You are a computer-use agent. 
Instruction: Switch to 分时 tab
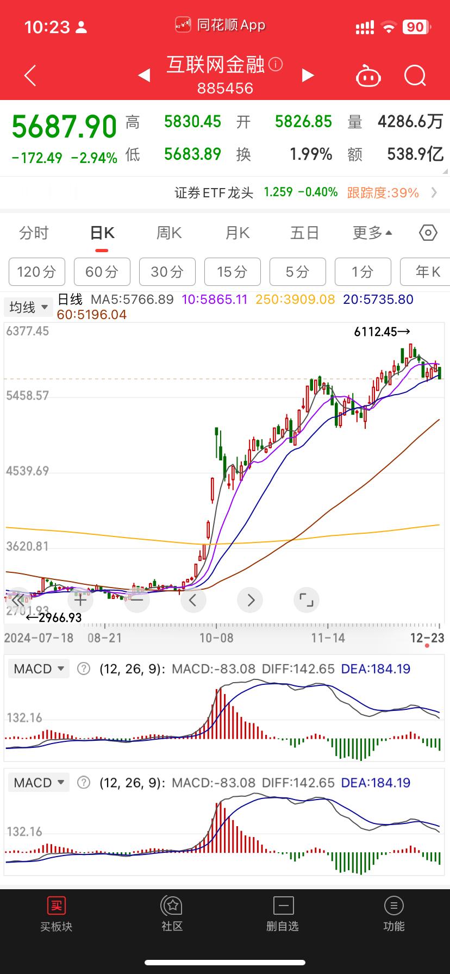click(x=34, y=233)
